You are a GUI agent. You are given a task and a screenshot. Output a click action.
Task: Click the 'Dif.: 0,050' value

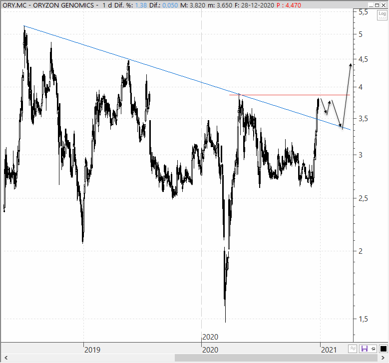pyautogui.click(x=163, y=5)
